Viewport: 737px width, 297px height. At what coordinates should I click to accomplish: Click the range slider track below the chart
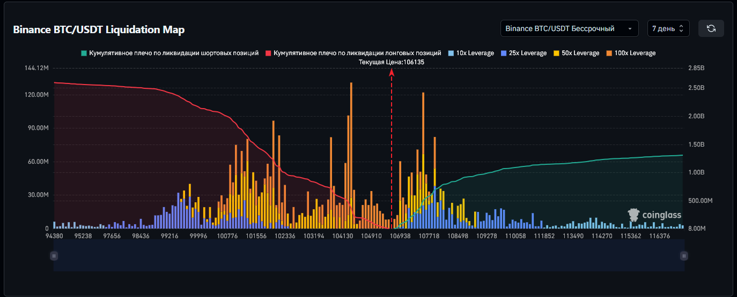click(x=368, y=256)
